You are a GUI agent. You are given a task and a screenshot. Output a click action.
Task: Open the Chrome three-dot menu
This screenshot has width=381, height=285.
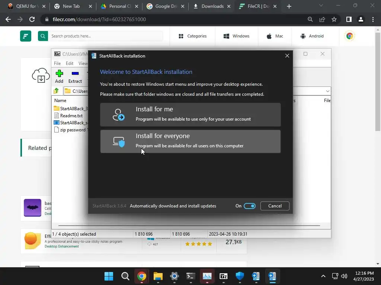(373, 19)
